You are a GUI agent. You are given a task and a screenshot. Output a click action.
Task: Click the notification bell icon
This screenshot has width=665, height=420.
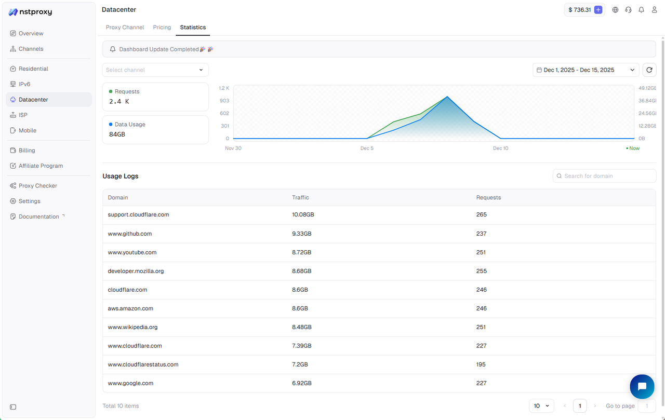click(641, 9)
